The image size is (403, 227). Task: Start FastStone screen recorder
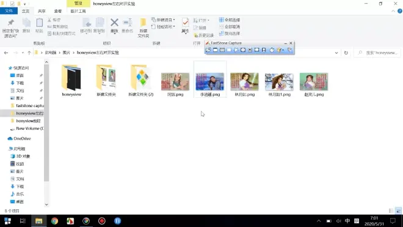264,50
